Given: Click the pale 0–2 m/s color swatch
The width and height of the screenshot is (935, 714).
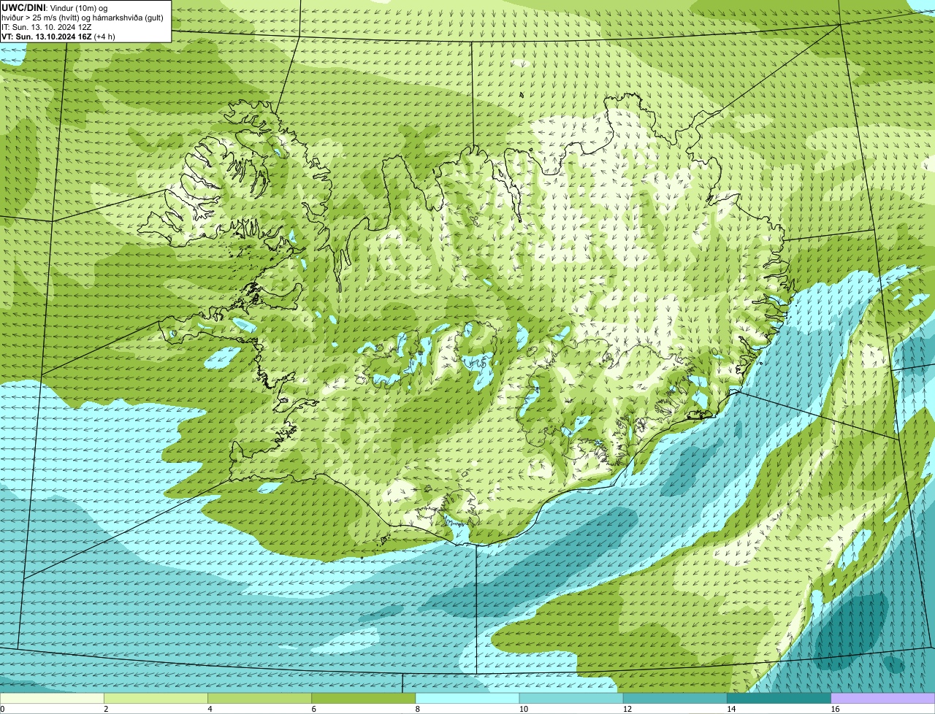Looking at the screenshot, I should (x=52, y=699).
